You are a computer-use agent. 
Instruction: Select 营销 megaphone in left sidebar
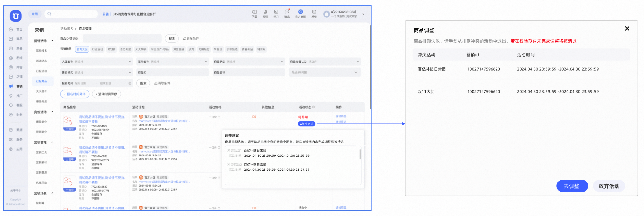(x=16, y=86)
